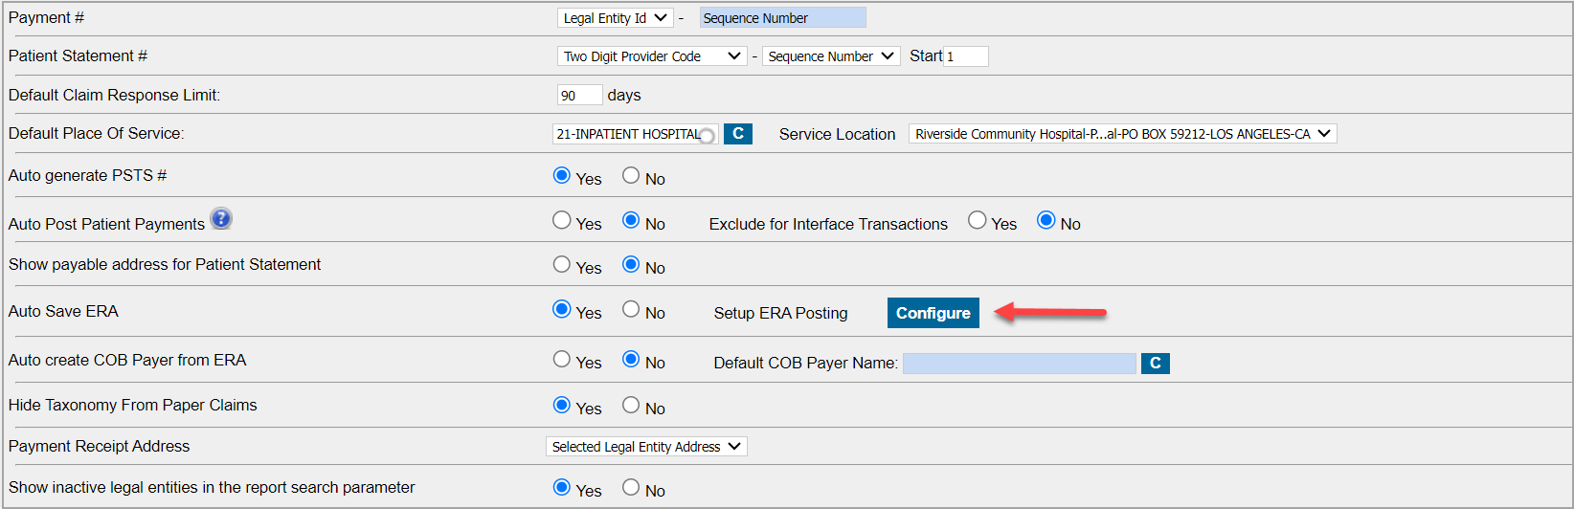Expand the Payment Receipt Address dropdown

click(646, 447)
